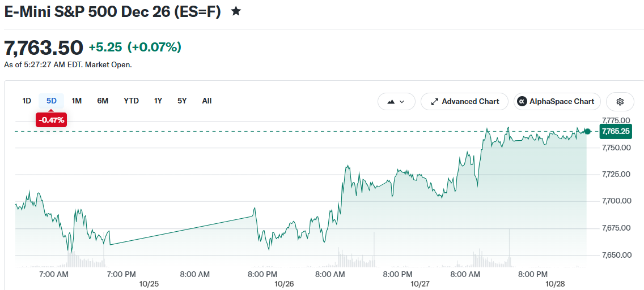Click the 10/28 date axis label
Image resolution: width=644 pixels, height=290 pixels.
556,284
